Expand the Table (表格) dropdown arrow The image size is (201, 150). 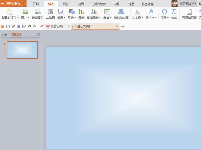[111, 18]
